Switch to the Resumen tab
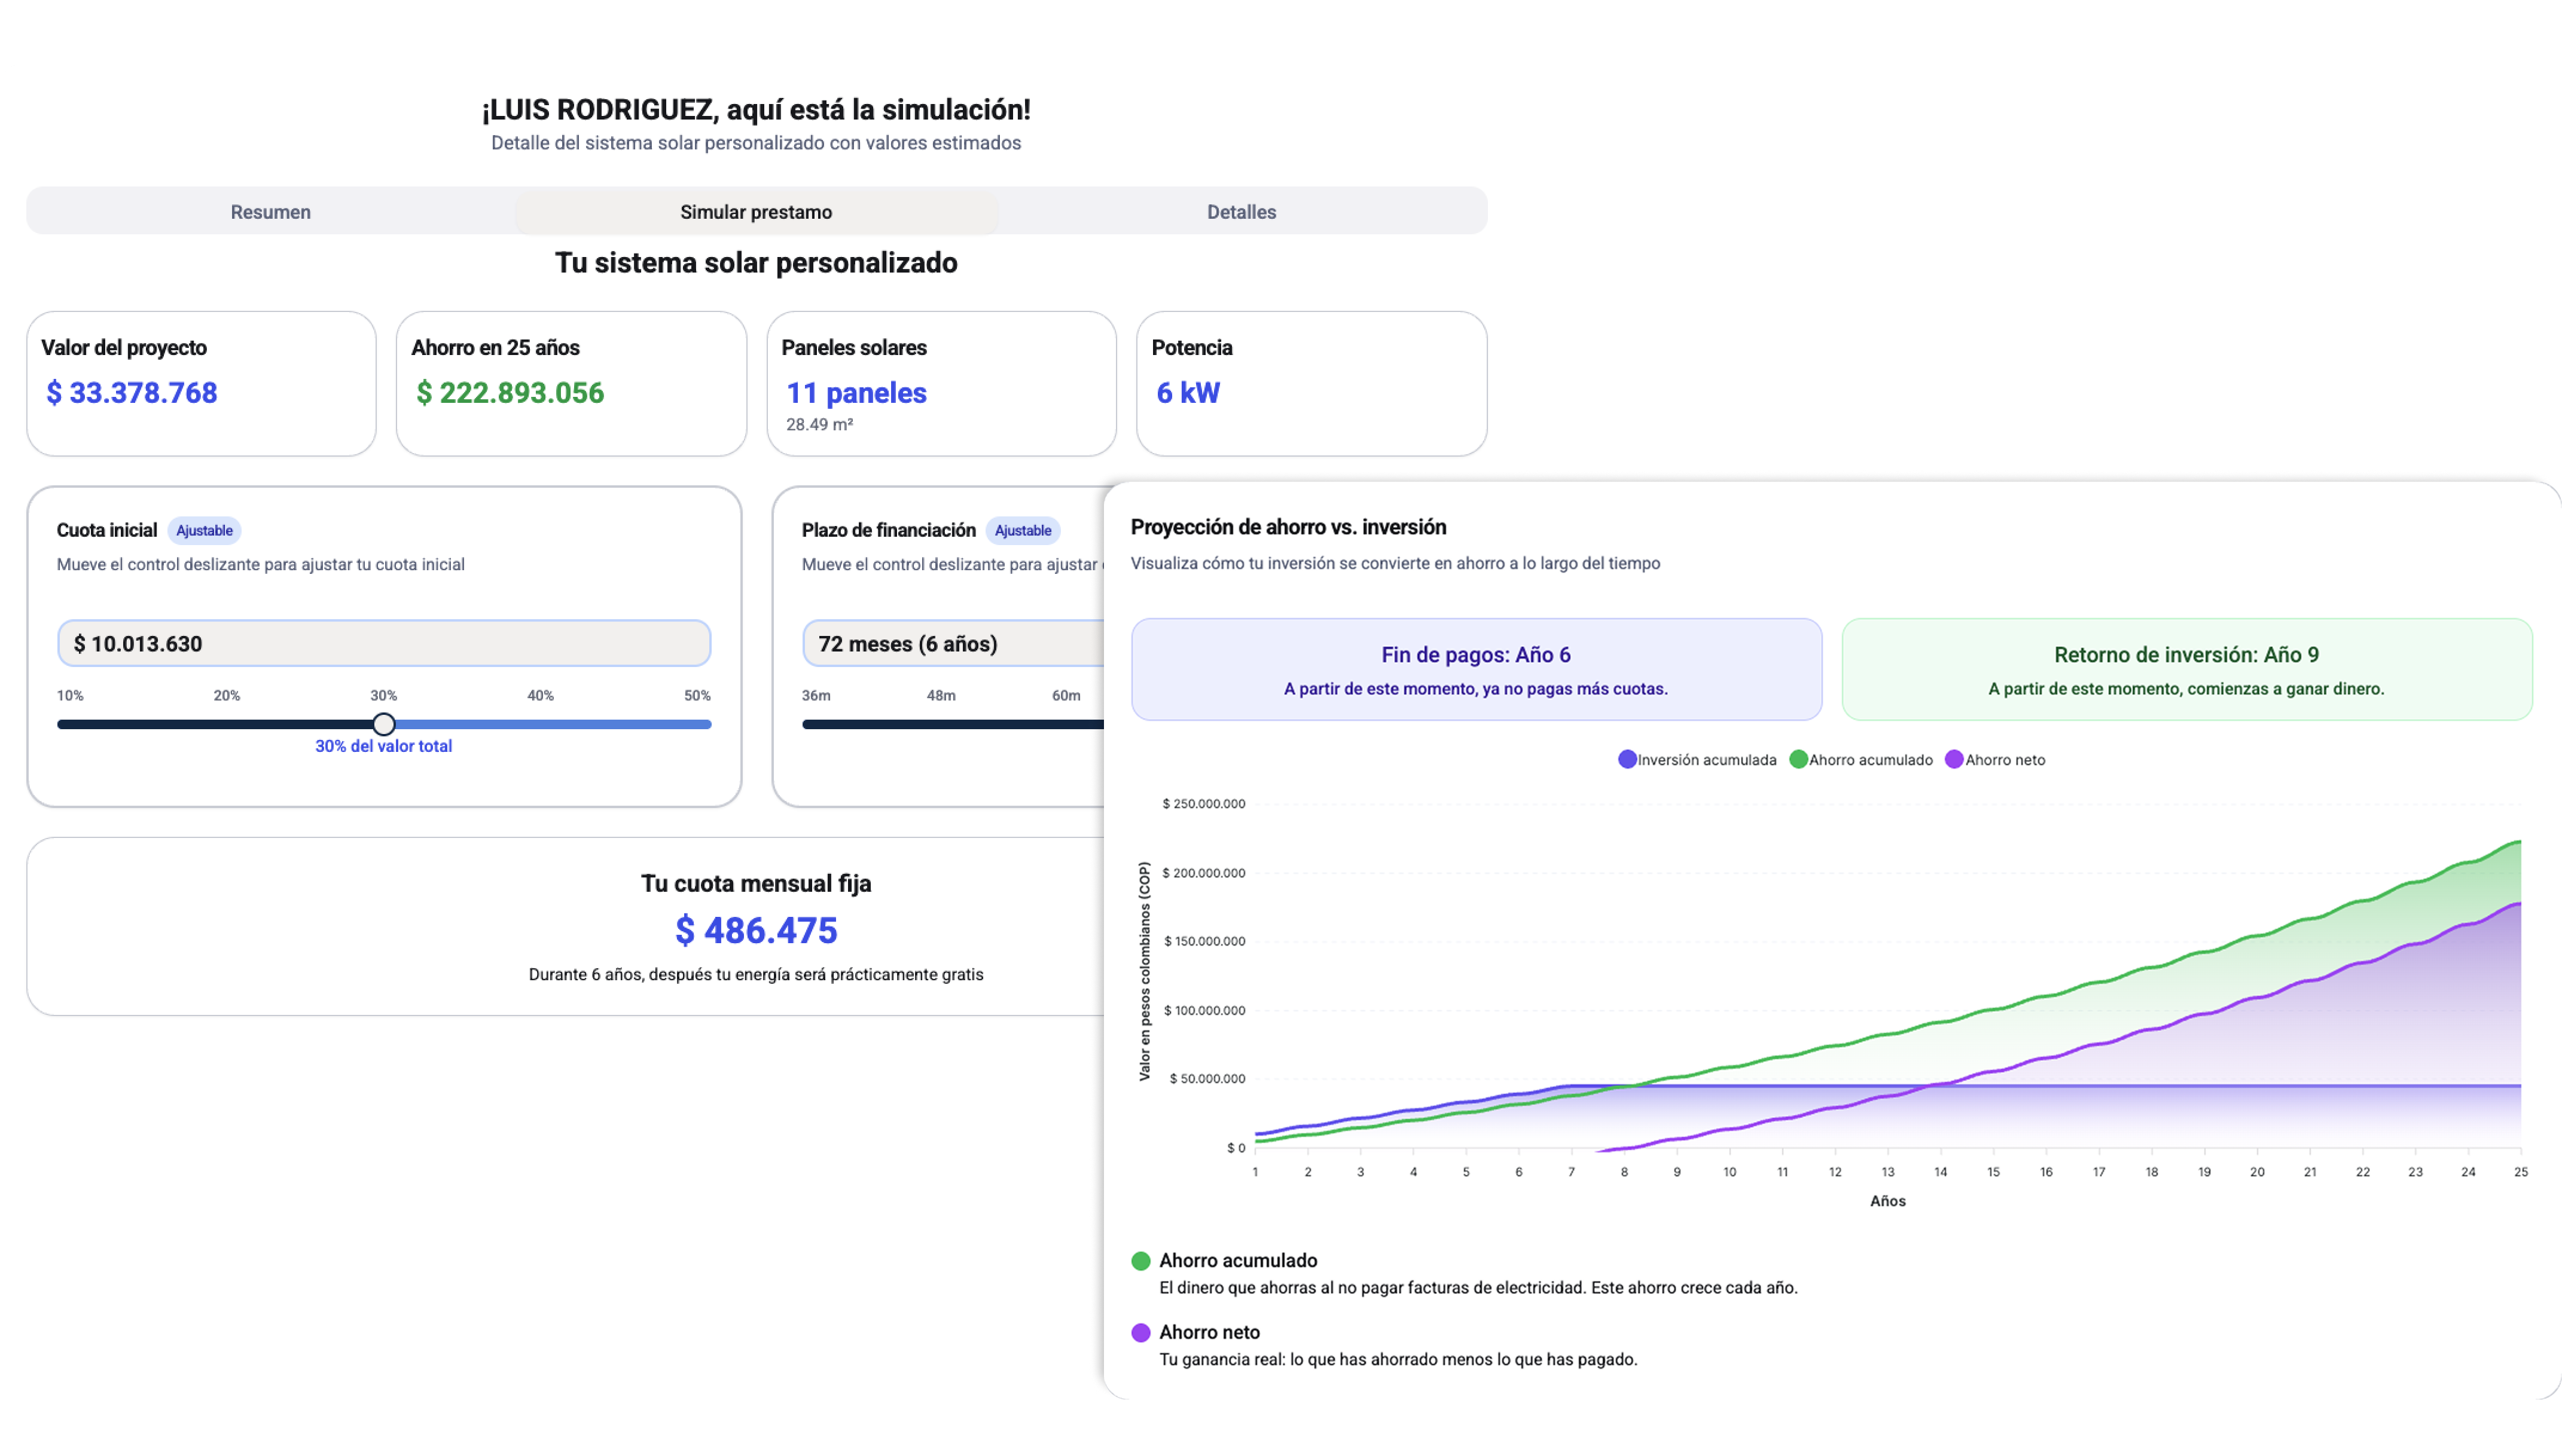Viewport: 2562px width, 1456px height. tap(270, 212)
